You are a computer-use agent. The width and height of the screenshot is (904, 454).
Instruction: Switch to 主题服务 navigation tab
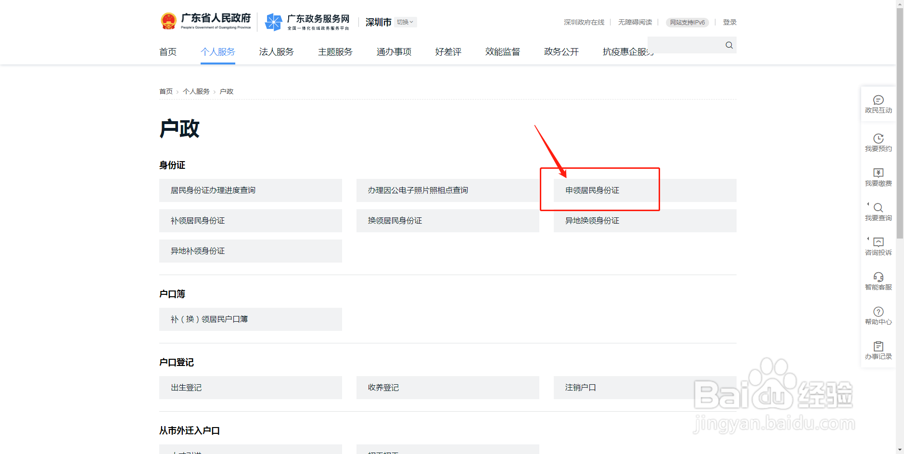coord(335,52)
